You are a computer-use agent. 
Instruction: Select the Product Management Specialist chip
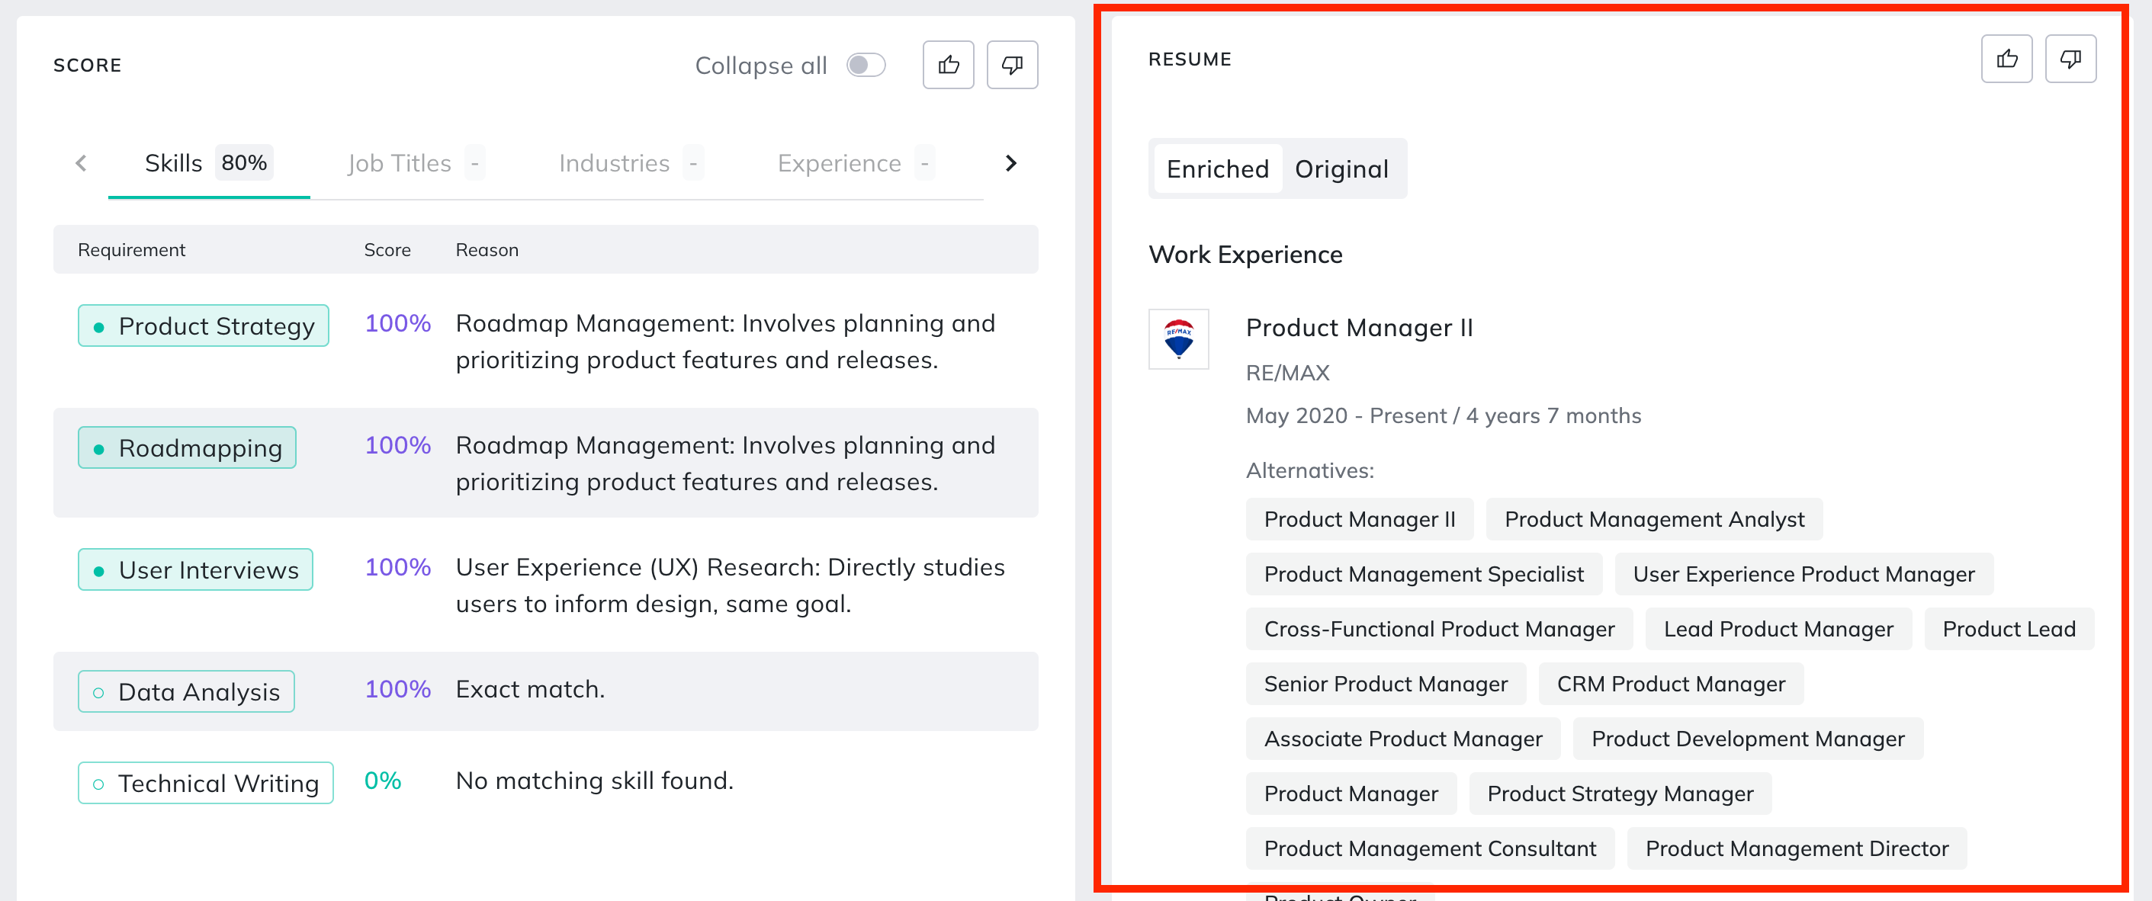pyautogui.click(x=1424, y=575)
